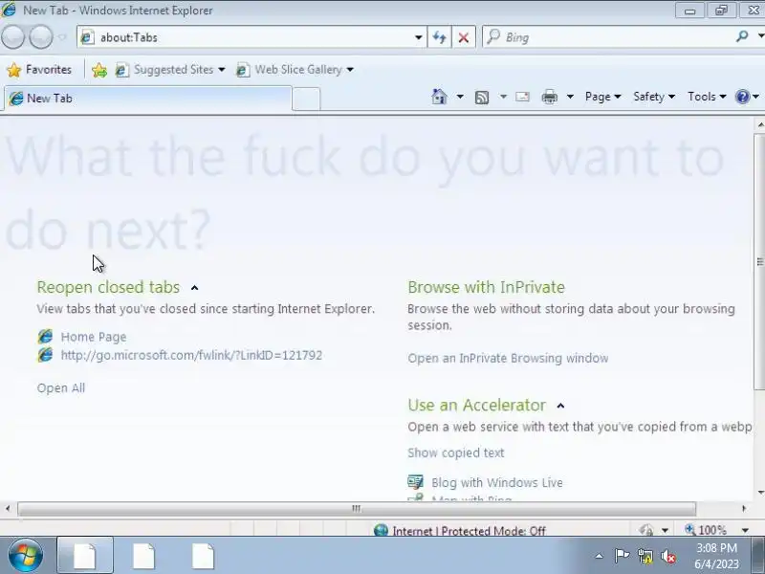Click the Use an Accelerator heading
Viewport: 765px width, 574px height.
[x=476, y=405]
